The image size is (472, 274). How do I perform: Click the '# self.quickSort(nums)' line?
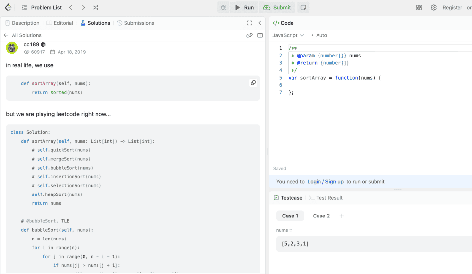61,150
